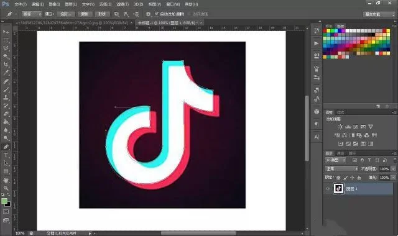This screenshot has height=236, width=398.
Task: Select the Healing Brush tool
Action: click(x=6, y=81)
